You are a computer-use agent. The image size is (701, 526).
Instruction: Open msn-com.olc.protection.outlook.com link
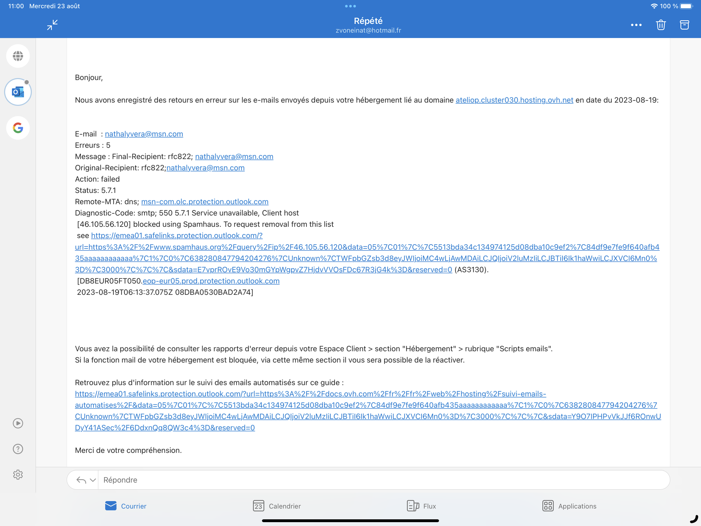tap(205, 202)
